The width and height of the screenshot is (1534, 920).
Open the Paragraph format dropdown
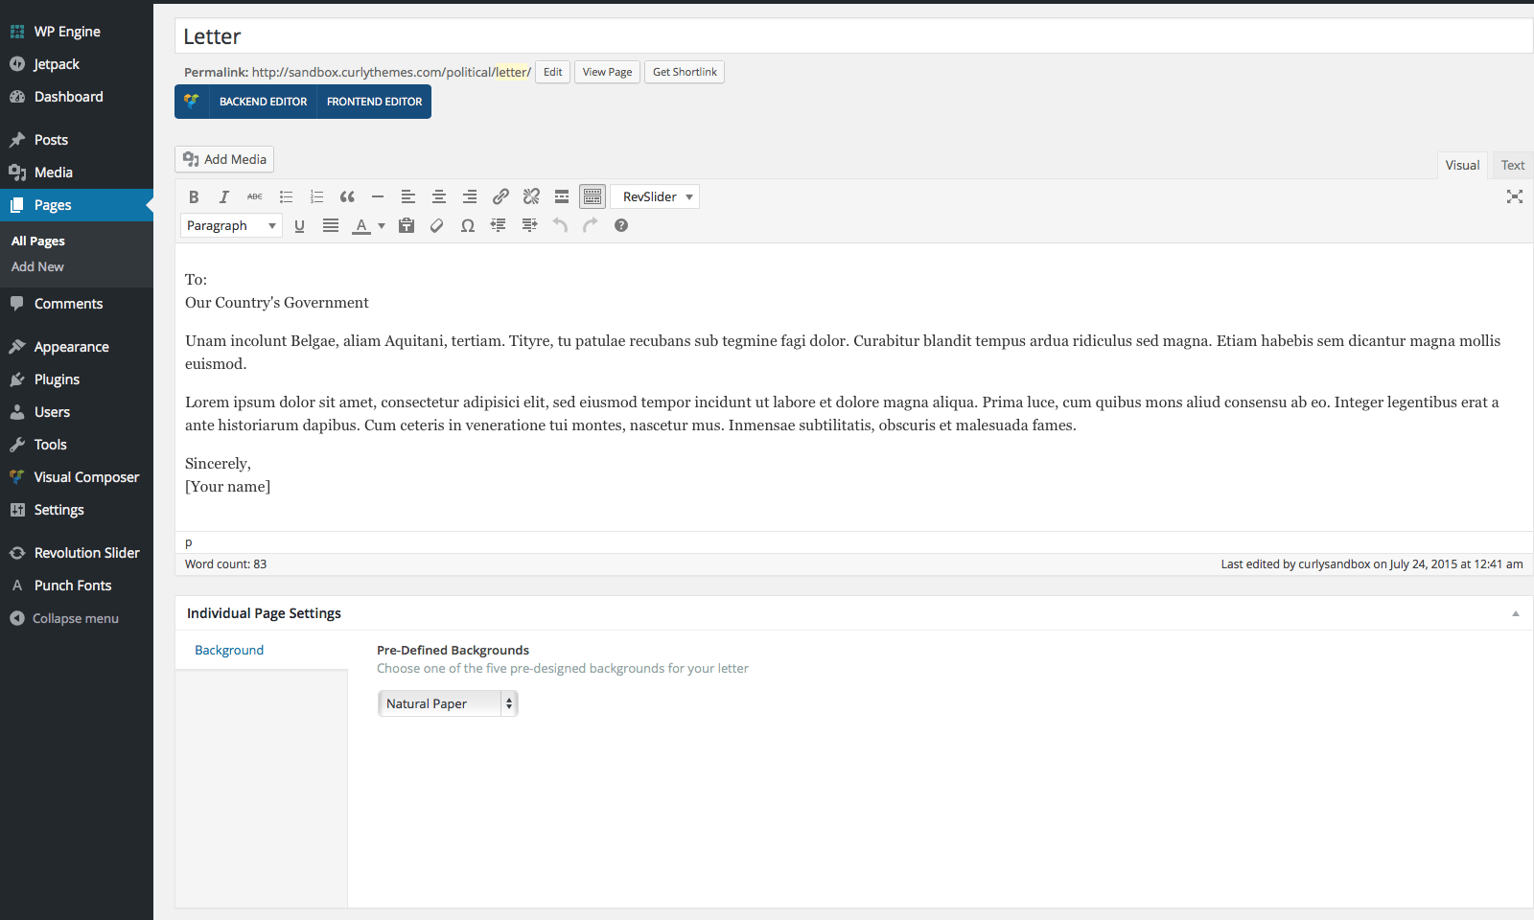tap(231, 225)
